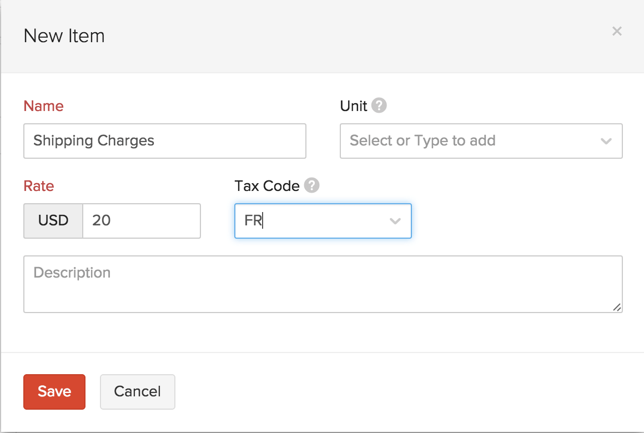Click the USD currency prefix
The image size is (644, 433).
coord(53,221)
